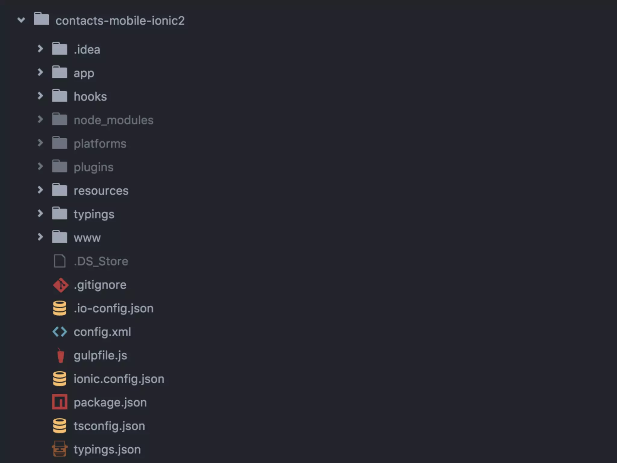Select the resources folder label
617x463 pixels.
[x=101, y=191]
